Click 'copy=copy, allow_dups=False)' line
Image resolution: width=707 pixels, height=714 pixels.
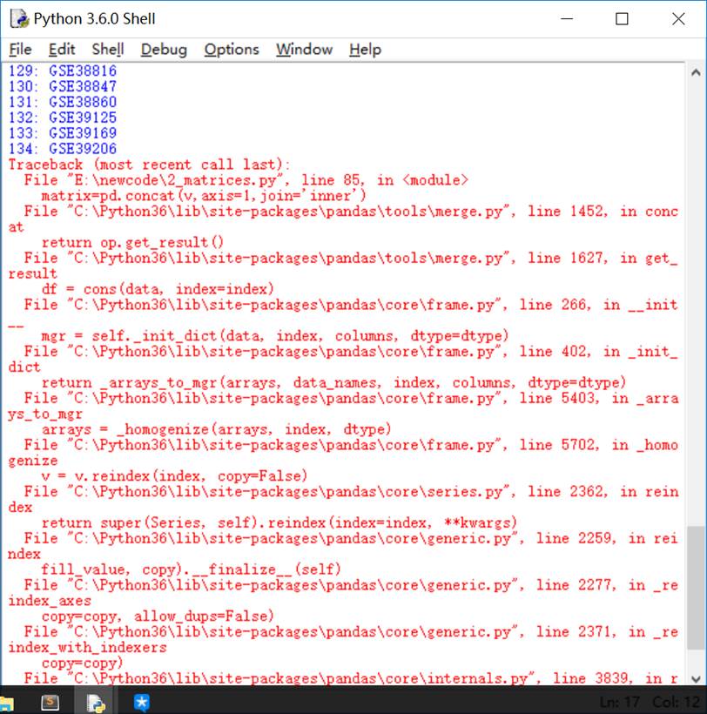click(x=158, y=616)
